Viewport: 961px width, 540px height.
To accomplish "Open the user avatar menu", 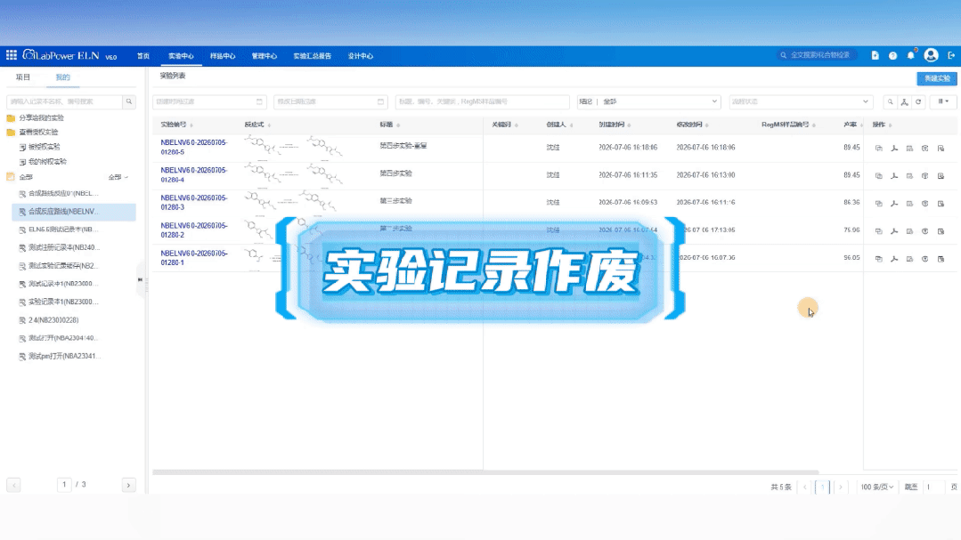I will [x=931, y=55].
